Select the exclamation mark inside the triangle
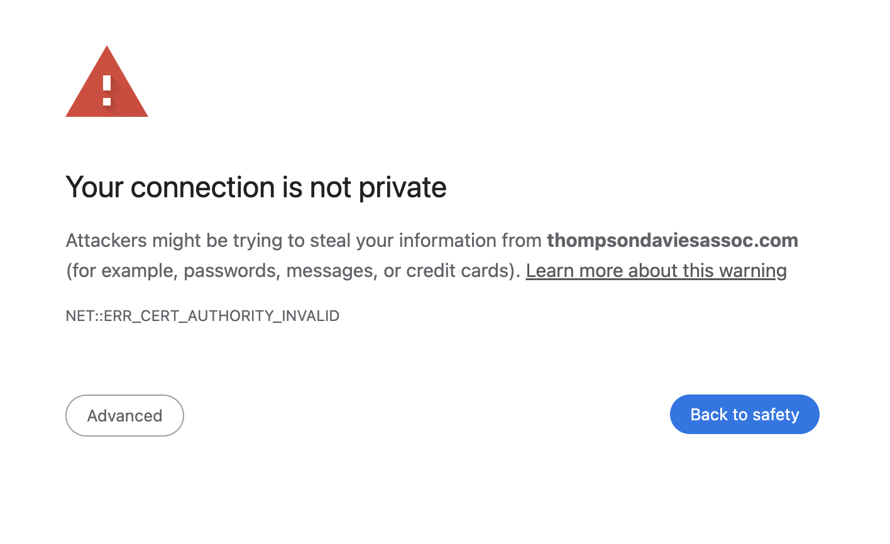 107,91
